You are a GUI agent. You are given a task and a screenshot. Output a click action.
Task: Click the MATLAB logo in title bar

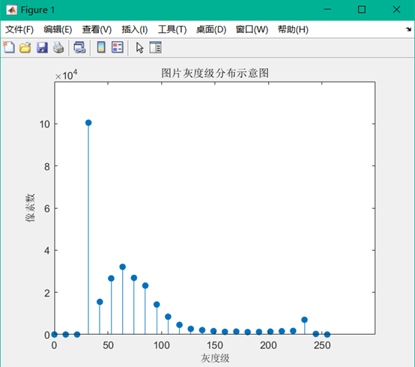[x=12, y=10]
